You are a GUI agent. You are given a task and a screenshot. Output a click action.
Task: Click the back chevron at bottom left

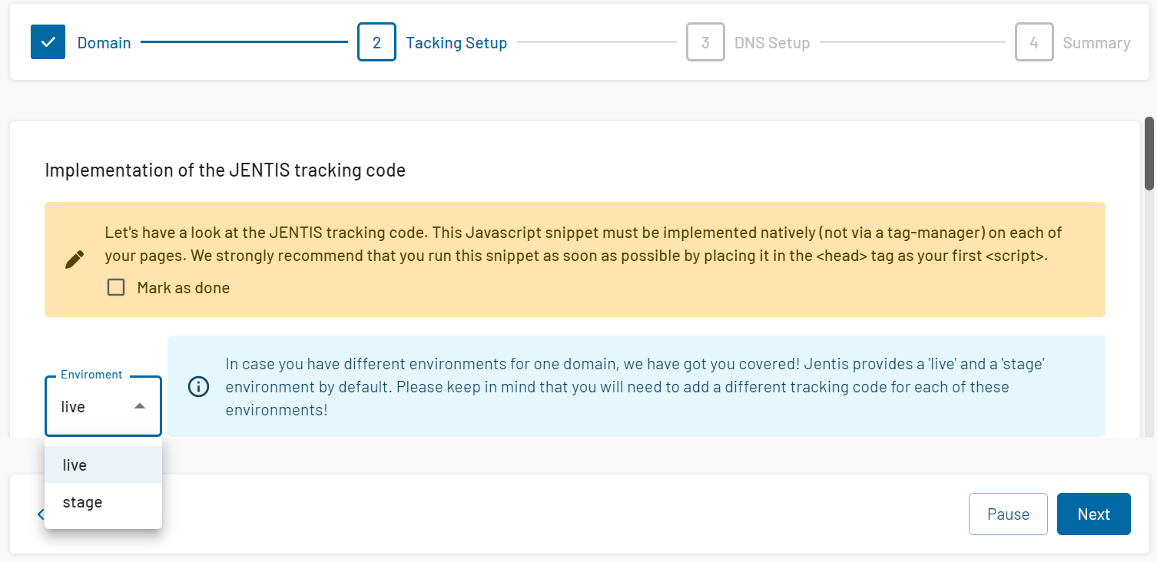click(41, 514)
